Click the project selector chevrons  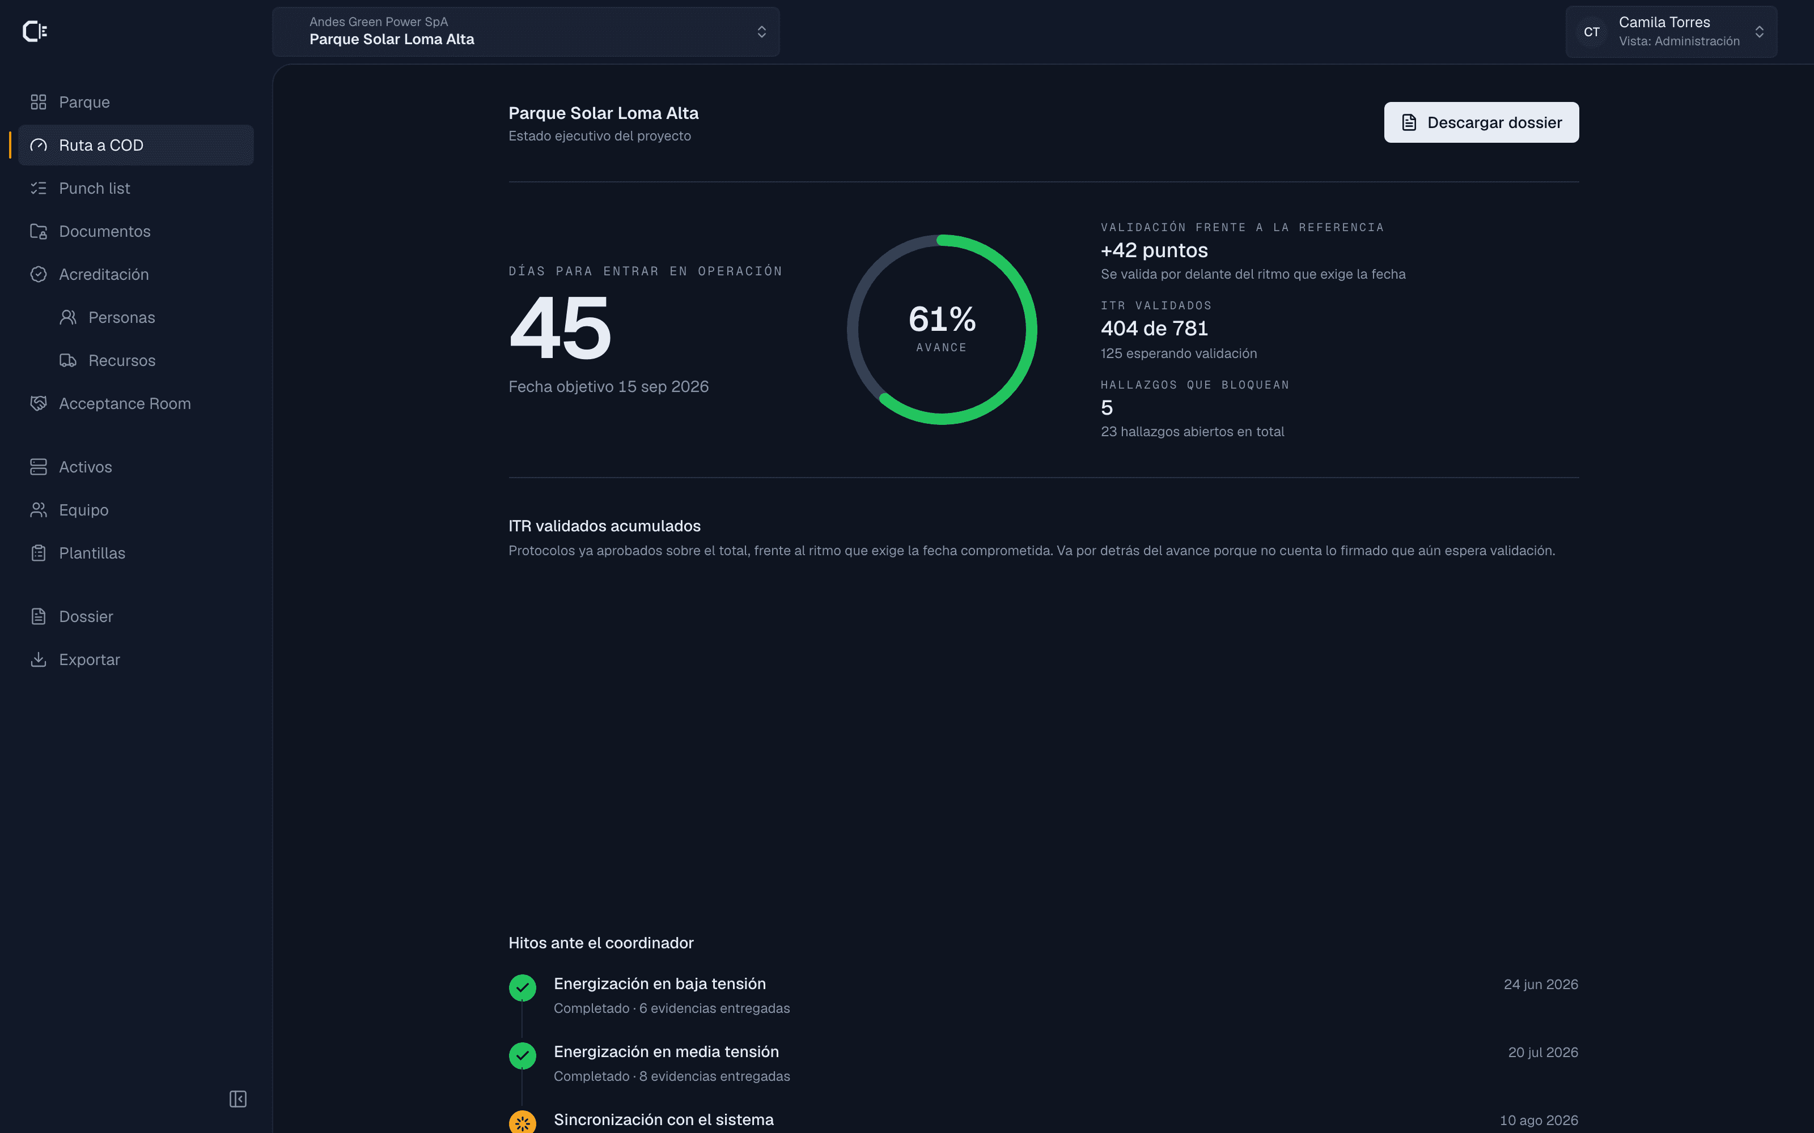(761, 32)
